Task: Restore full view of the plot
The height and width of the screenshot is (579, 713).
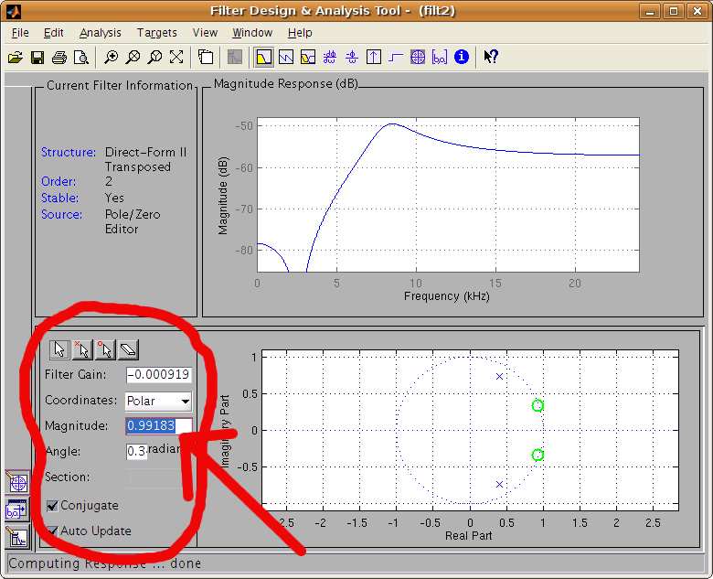Action: tap(176, 58)
